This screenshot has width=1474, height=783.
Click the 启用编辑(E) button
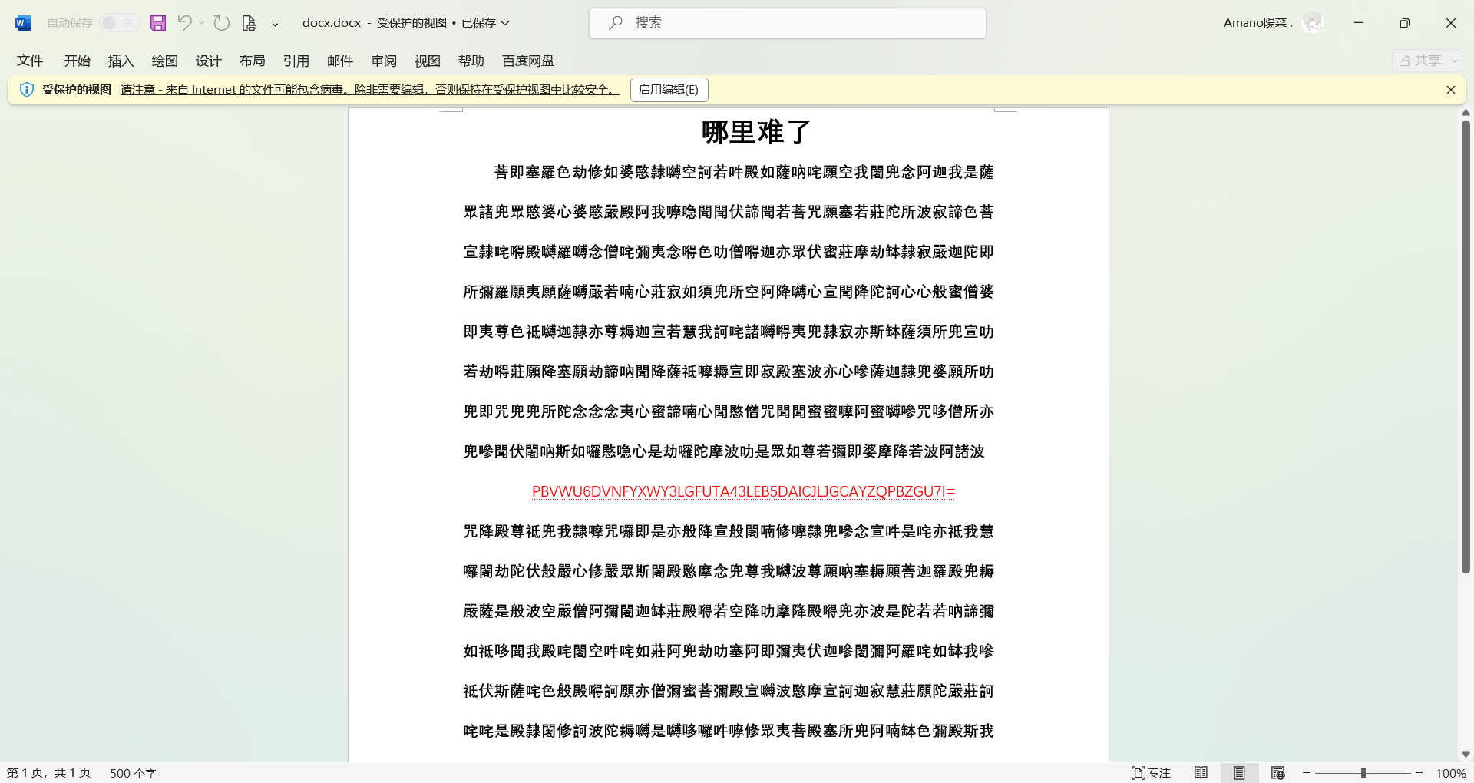click(x=668, y=90)
